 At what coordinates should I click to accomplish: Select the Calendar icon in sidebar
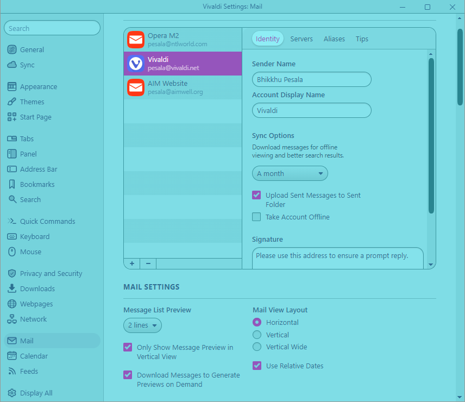[x=12, y=356]
